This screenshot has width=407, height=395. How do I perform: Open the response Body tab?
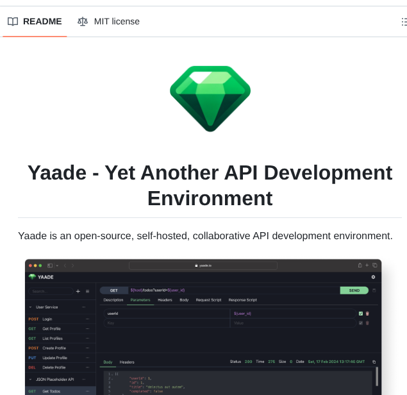[x=108, y=362]
